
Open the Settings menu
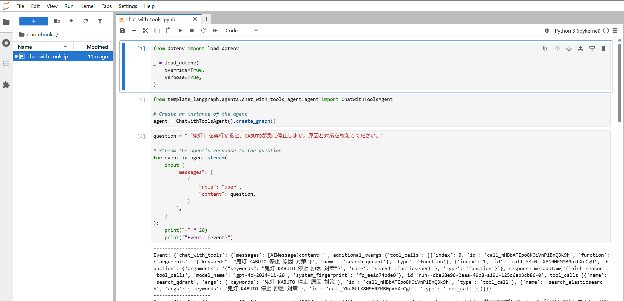128,6
